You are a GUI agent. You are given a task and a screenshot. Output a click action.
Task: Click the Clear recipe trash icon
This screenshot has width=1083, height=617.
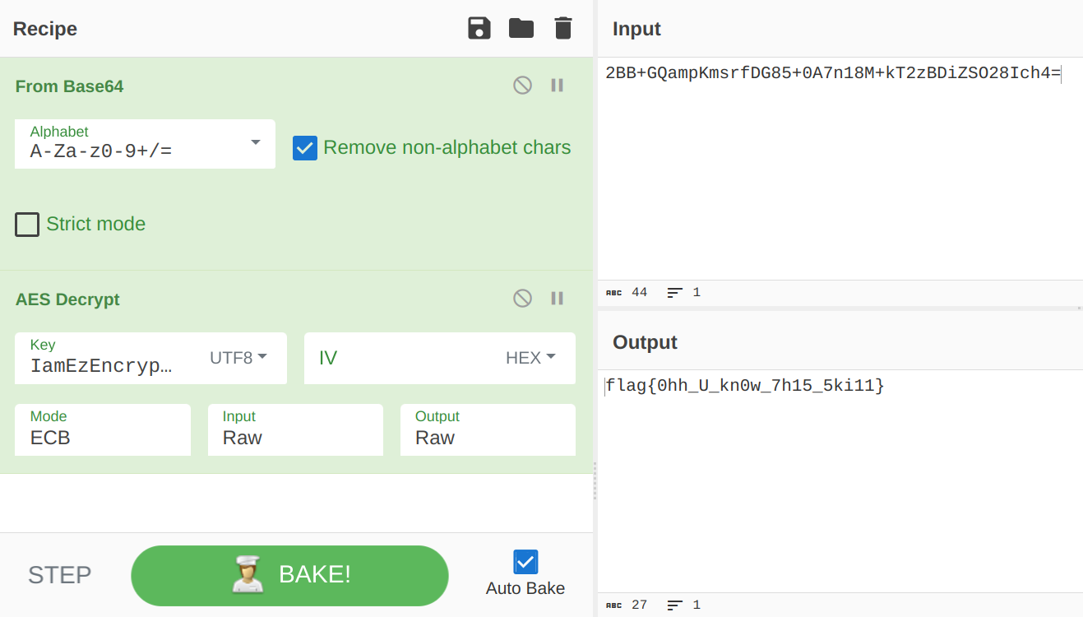click(x=563, y=29)
